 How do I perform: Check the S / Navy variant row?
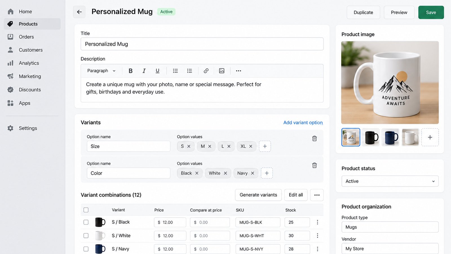coord(86,249)
